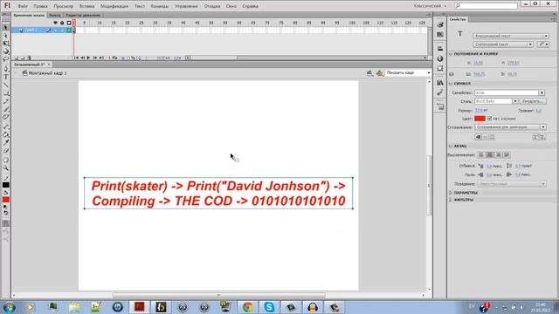Select the Selection arrow tool
Screen dimensions: 559x314
pyautogui.click(x=5, y=27)
